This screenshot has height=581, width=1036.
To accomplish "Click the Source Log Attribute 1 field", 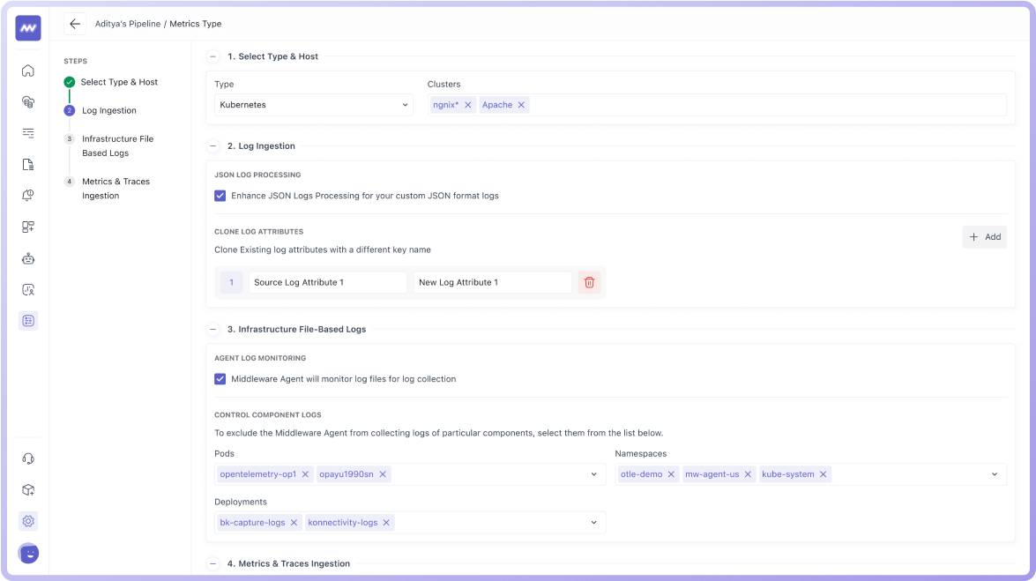I will [x=327, y=283].
